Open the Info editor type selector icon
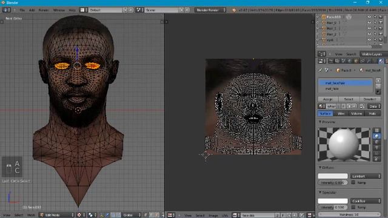This screenshot has width=388, height=218. (x=6, y=10)
